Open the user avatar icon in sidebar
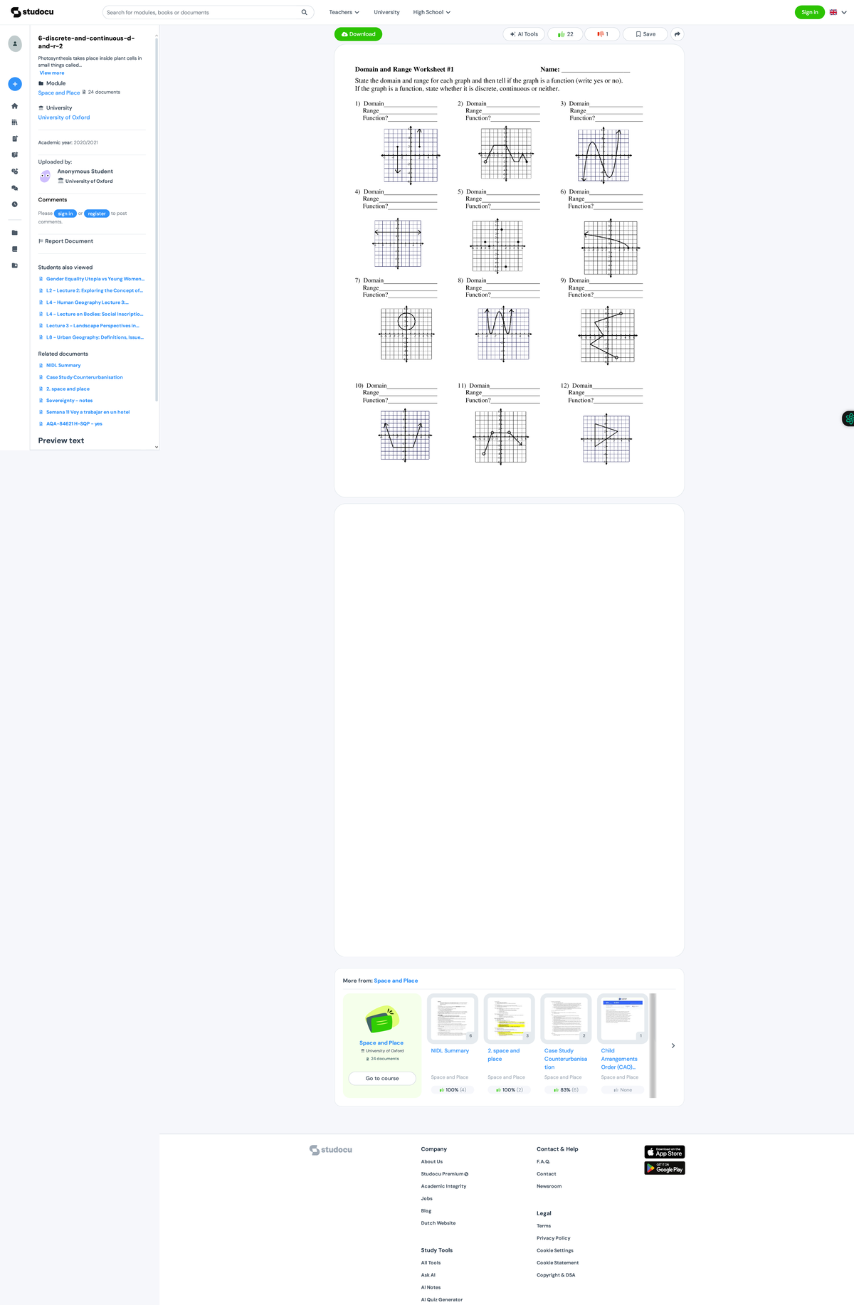Image resolution: width=854 pixels, height=1305 pixels. pyautogui.click(x=15, y=43)
